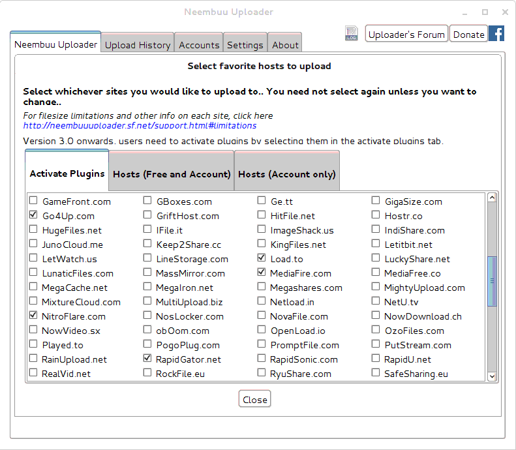Viewport: 516px width, 450px height.
Task: Go to the Settings tab
Action: point(245,45)
